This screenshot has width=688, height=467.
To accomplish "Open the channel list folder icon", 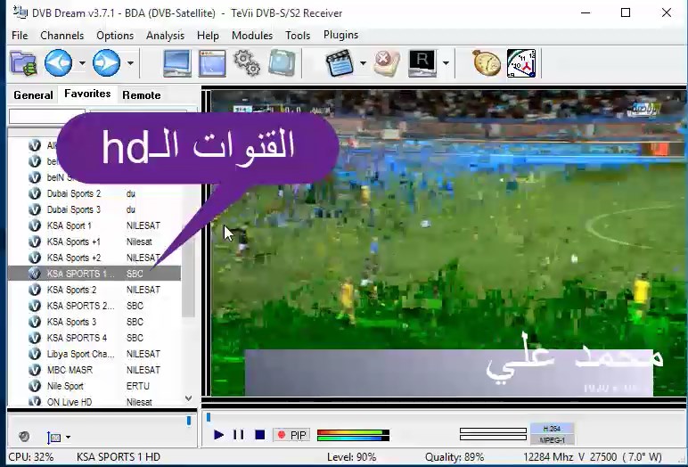I will 23,63.
